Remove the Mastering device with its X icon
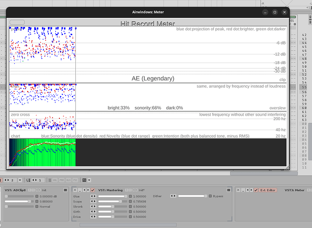Screen dimensions: 312x228 tap(75, 190)
